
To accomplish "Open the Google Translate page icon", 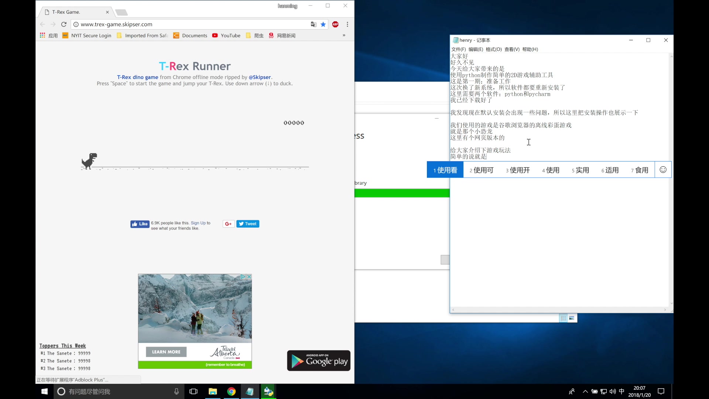I will coord(314,24).
